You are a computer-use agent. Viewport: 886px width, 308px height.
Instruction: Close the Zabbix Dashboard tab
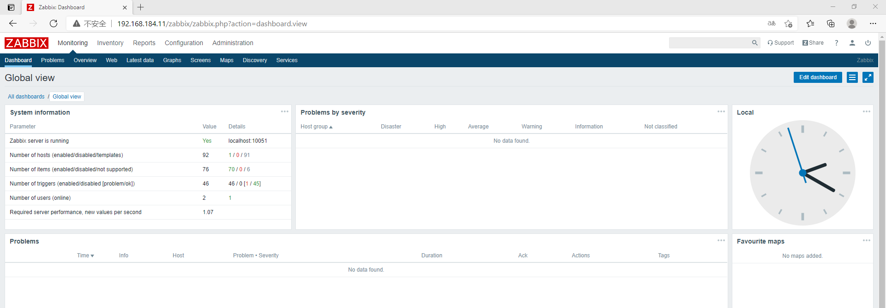125,7
